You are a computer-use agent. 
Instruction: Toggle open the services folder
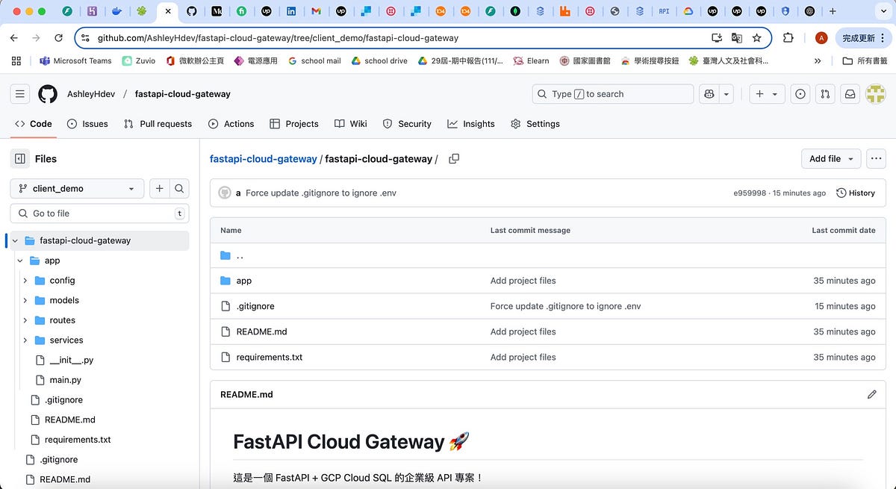click(25, 340)
